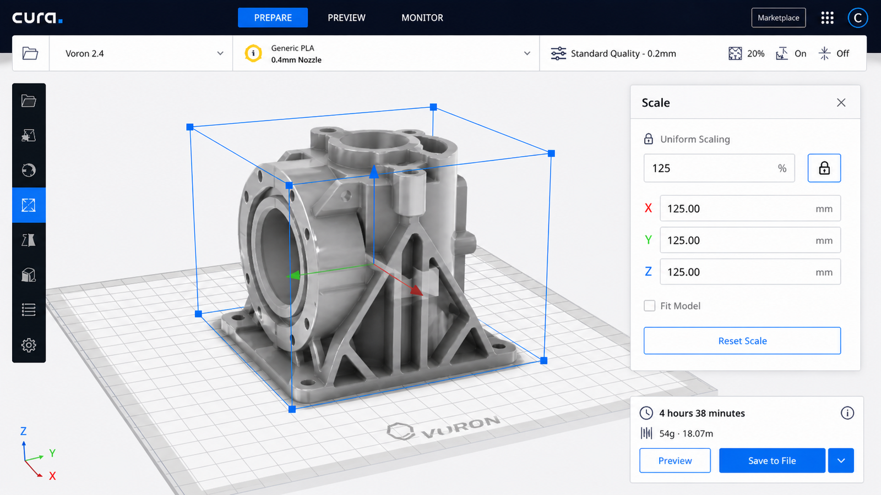881x495 pixels.
Task: Click the lock icon next to Uniform Scaling label
Action: coord(649,139)
